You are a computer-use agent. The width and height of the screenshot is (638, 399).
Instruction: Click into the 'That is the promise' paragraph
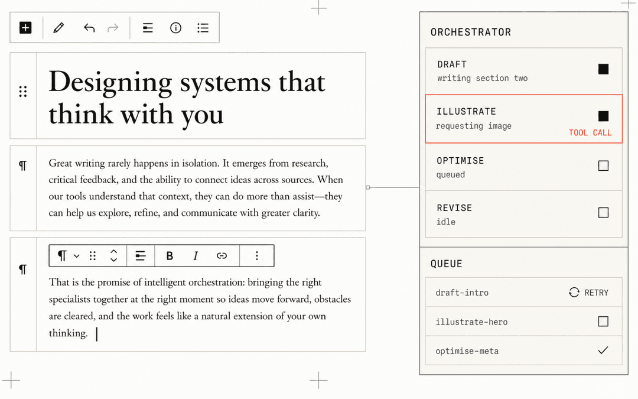[x=200, y=307]
